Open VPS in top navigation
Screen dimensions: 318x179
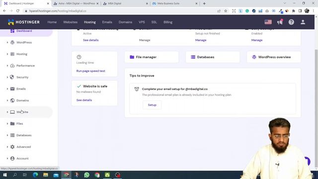coord(142,22)
